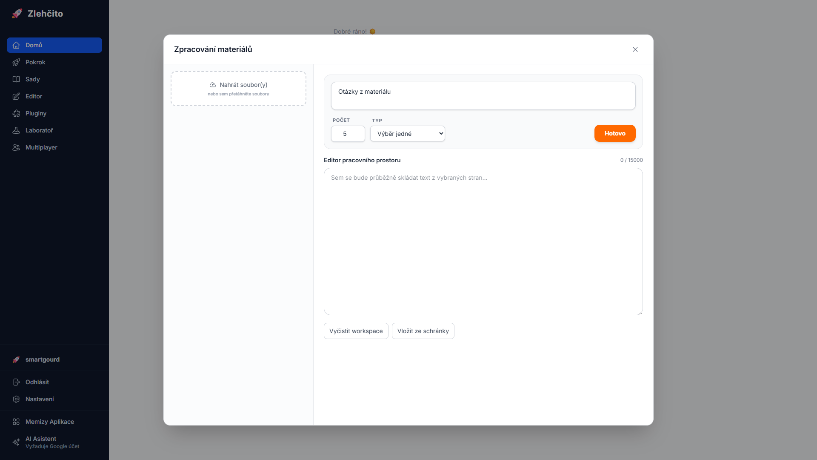Screen dimensions: 817x460
Task: Open the Pluginy section
Action: pos(54,113)
